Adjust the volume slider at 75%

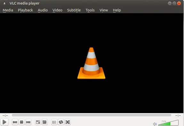[168, 123]
